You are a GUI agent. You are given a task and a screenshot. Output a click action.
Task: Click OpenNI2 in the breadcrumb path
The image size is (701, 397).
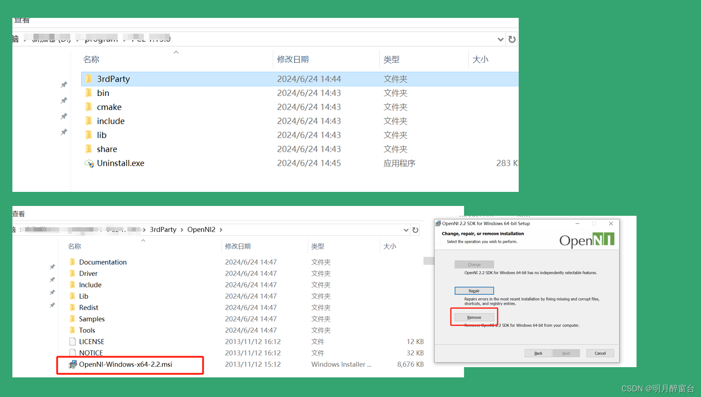pos(202,230)
